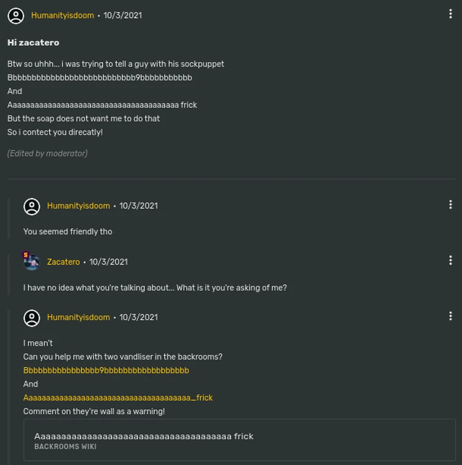Open more options on the "I mean't" reply
Screen dimensions: 462x465
(x=450, y=317)
